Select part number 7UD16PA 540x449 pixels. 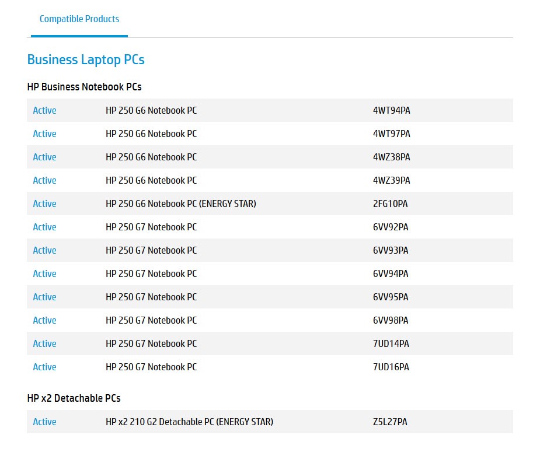(391, 367)
